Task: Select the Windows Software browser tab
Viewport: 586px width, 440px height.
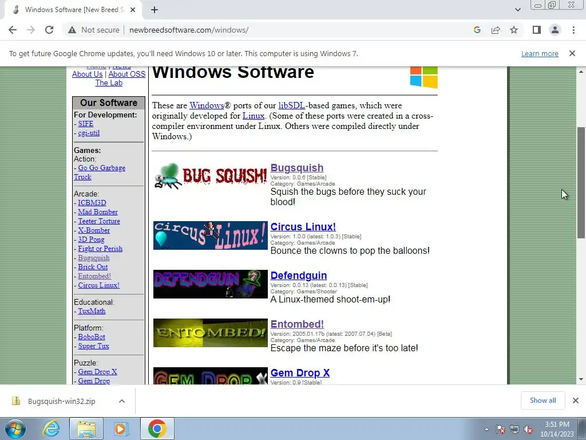Action: point(73,10)
